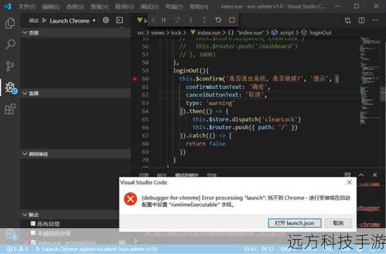The image size is (386, 254).
Task: Toggle the 所有异常 breakpoint checkbox
Action: click(x=33, y=224)
